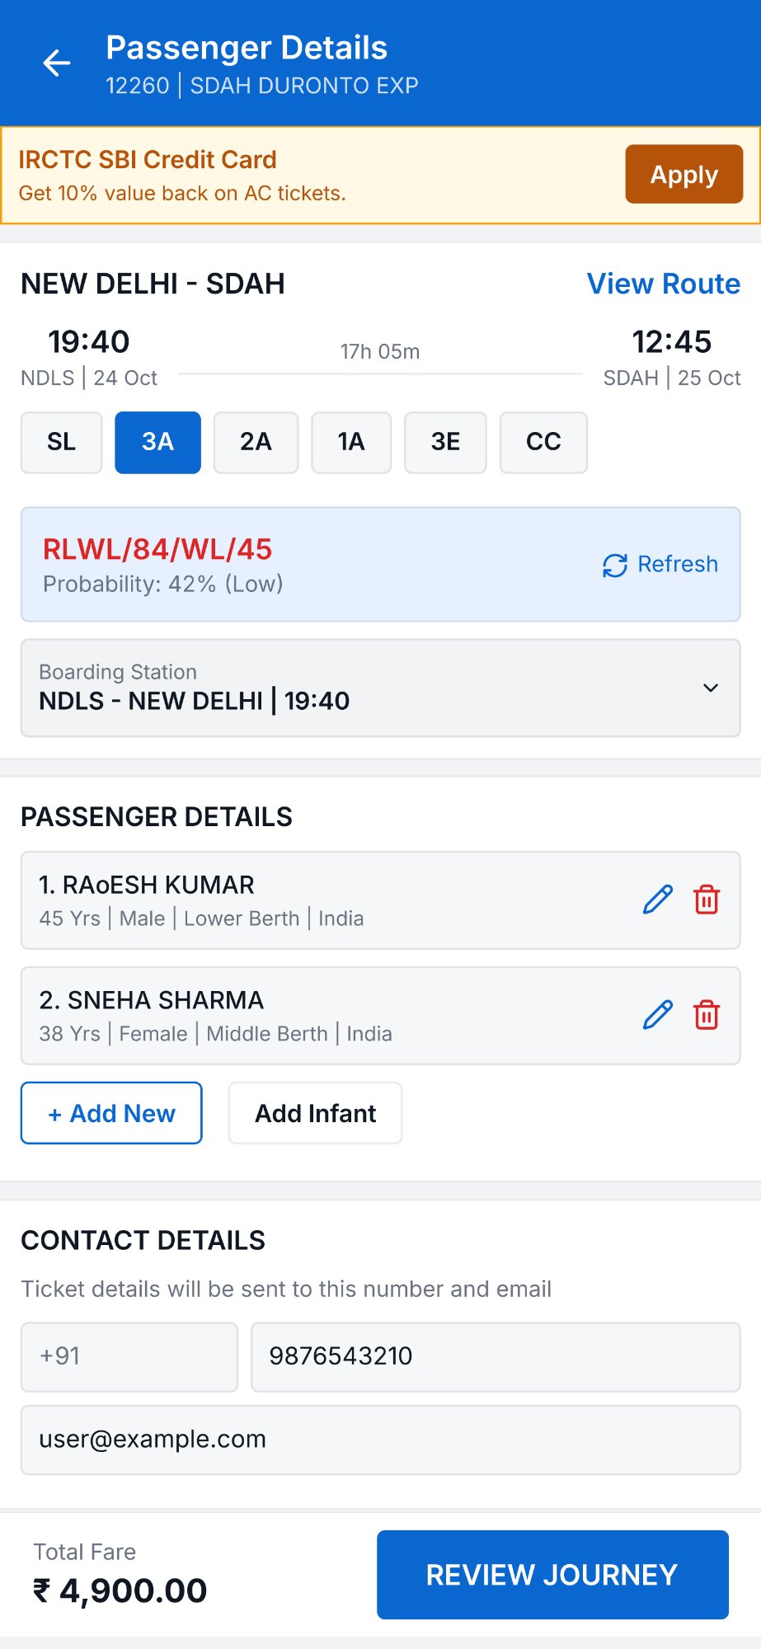
Task: Refresh the waitlist availability status
Action: tap(660, 565)
